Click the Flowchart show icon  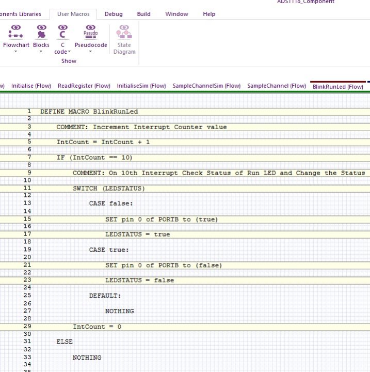15,32
